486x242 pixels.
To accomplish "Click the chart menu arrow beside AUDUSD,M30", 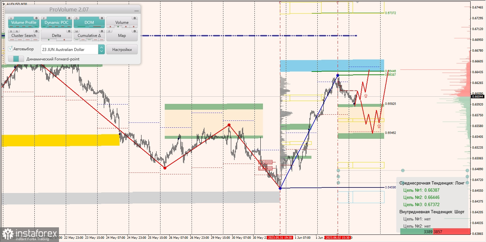I will (4, 4).
